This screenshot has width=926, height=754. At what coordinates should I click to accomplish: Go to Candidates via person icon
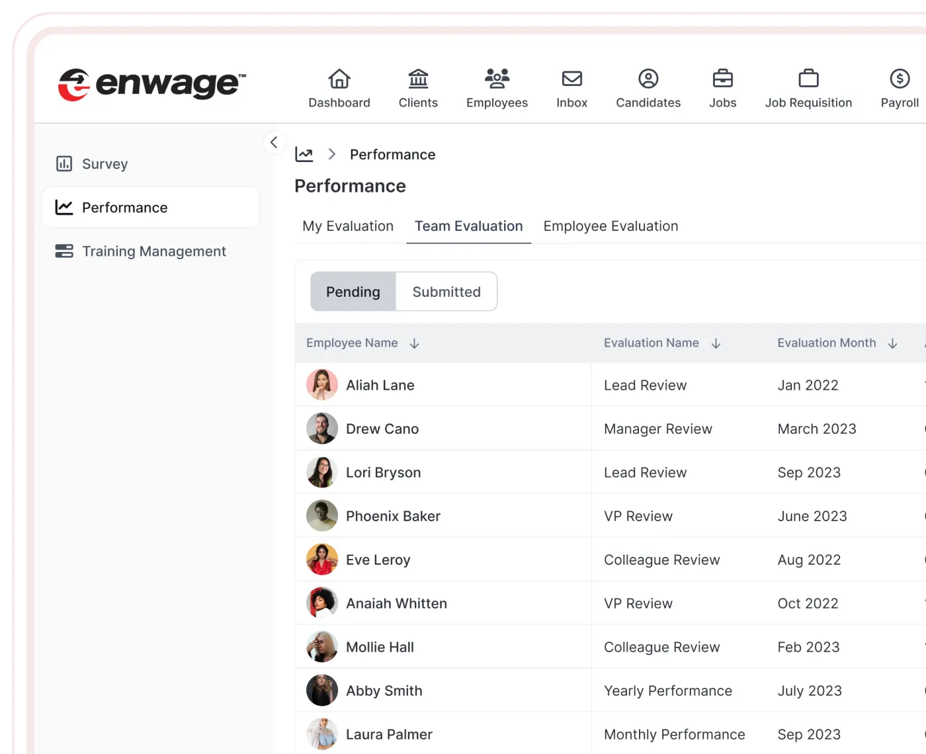(648, 79)
